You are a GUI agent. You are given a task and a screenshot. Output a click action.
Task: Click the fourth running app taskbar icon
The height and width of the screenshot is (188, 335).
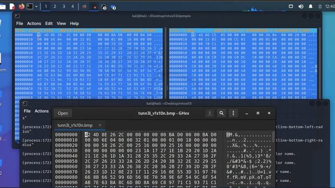click(x=114, y=7)
